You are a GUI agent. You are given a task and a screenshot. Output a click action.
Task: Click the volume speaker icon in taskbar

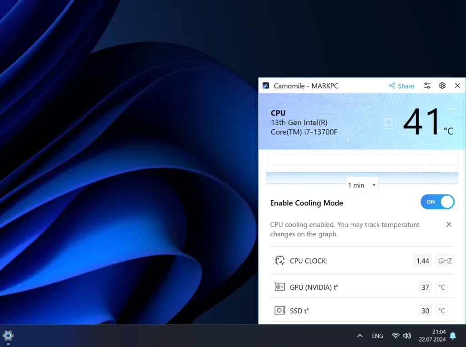click(407, 336)
